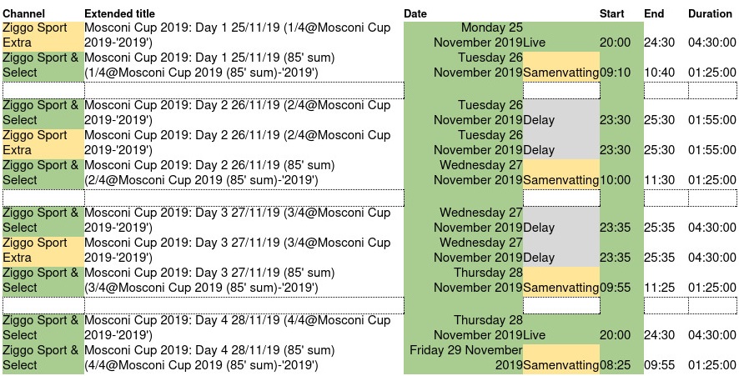
Task: Select the Ziggo Sport Extra Day 3 channel cell
Action: tap(43, 250)
